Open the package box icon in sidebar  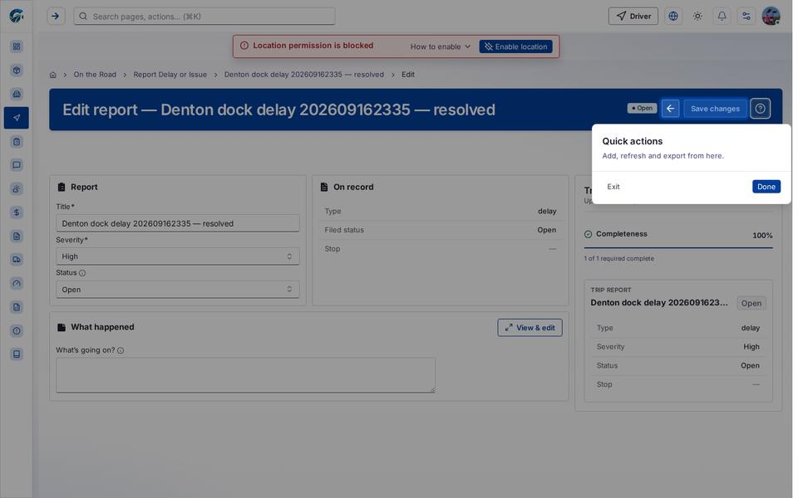pyautogui.click(x=17, y=70)
